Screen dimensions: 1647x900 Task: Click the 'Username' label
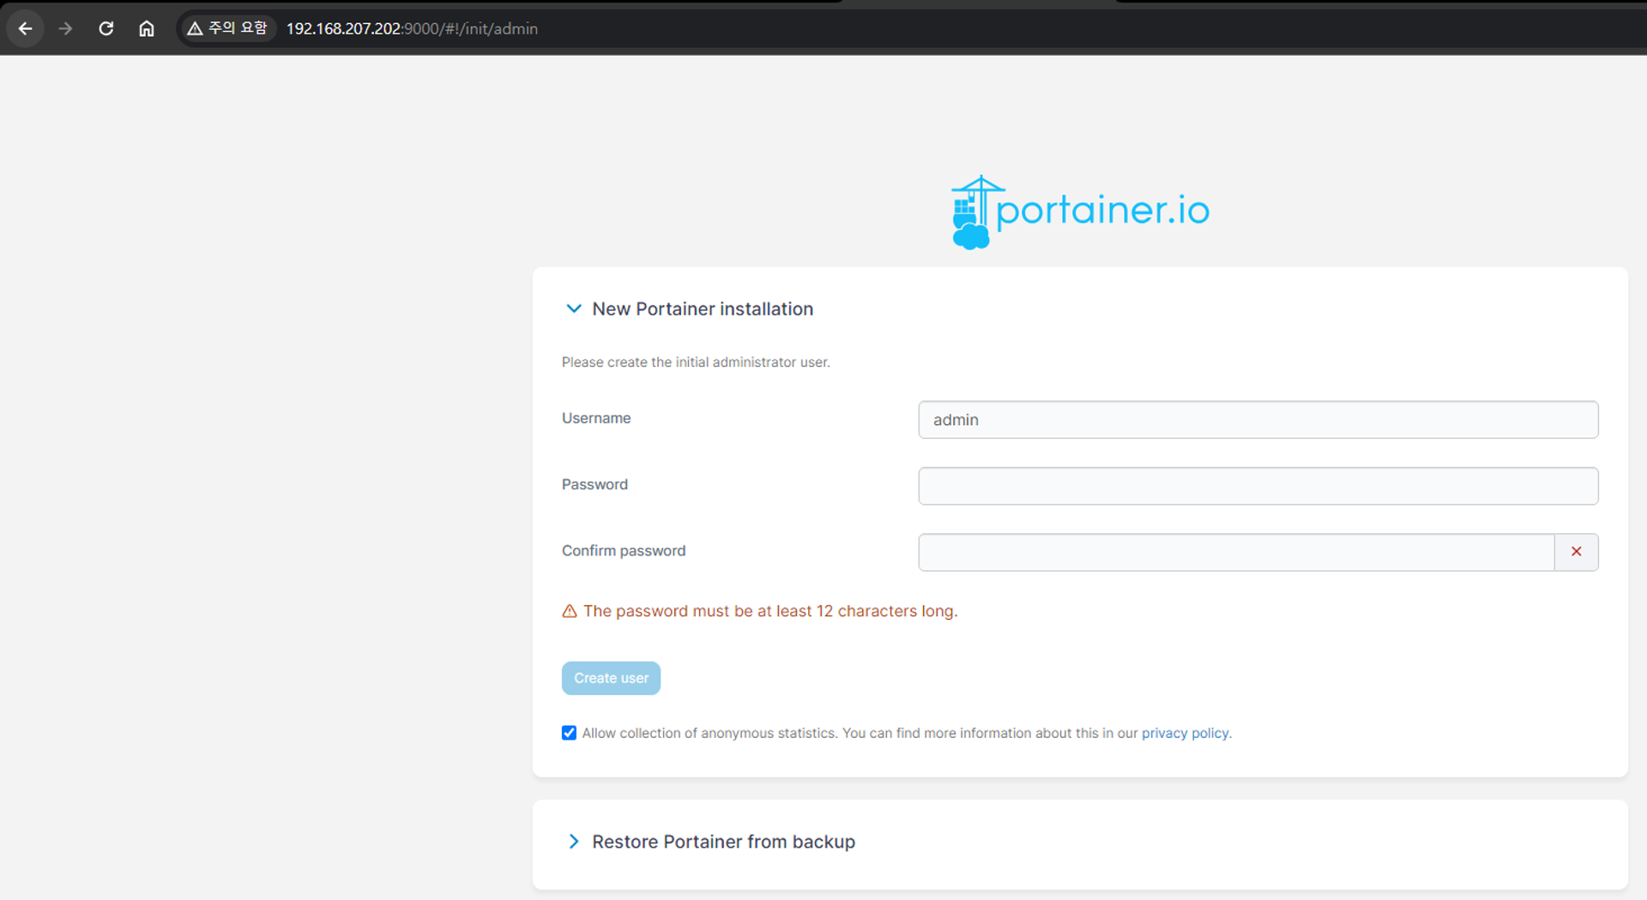596,418
